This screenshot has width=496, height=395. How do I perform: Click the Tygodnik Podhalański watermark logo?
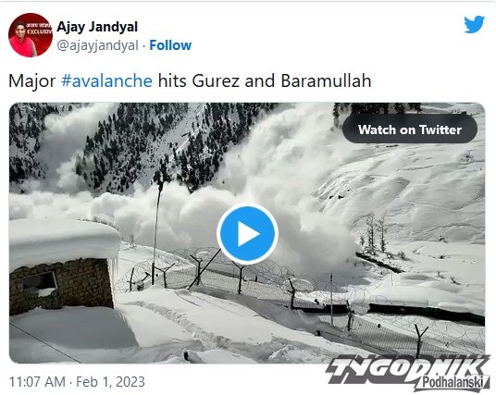408,374
